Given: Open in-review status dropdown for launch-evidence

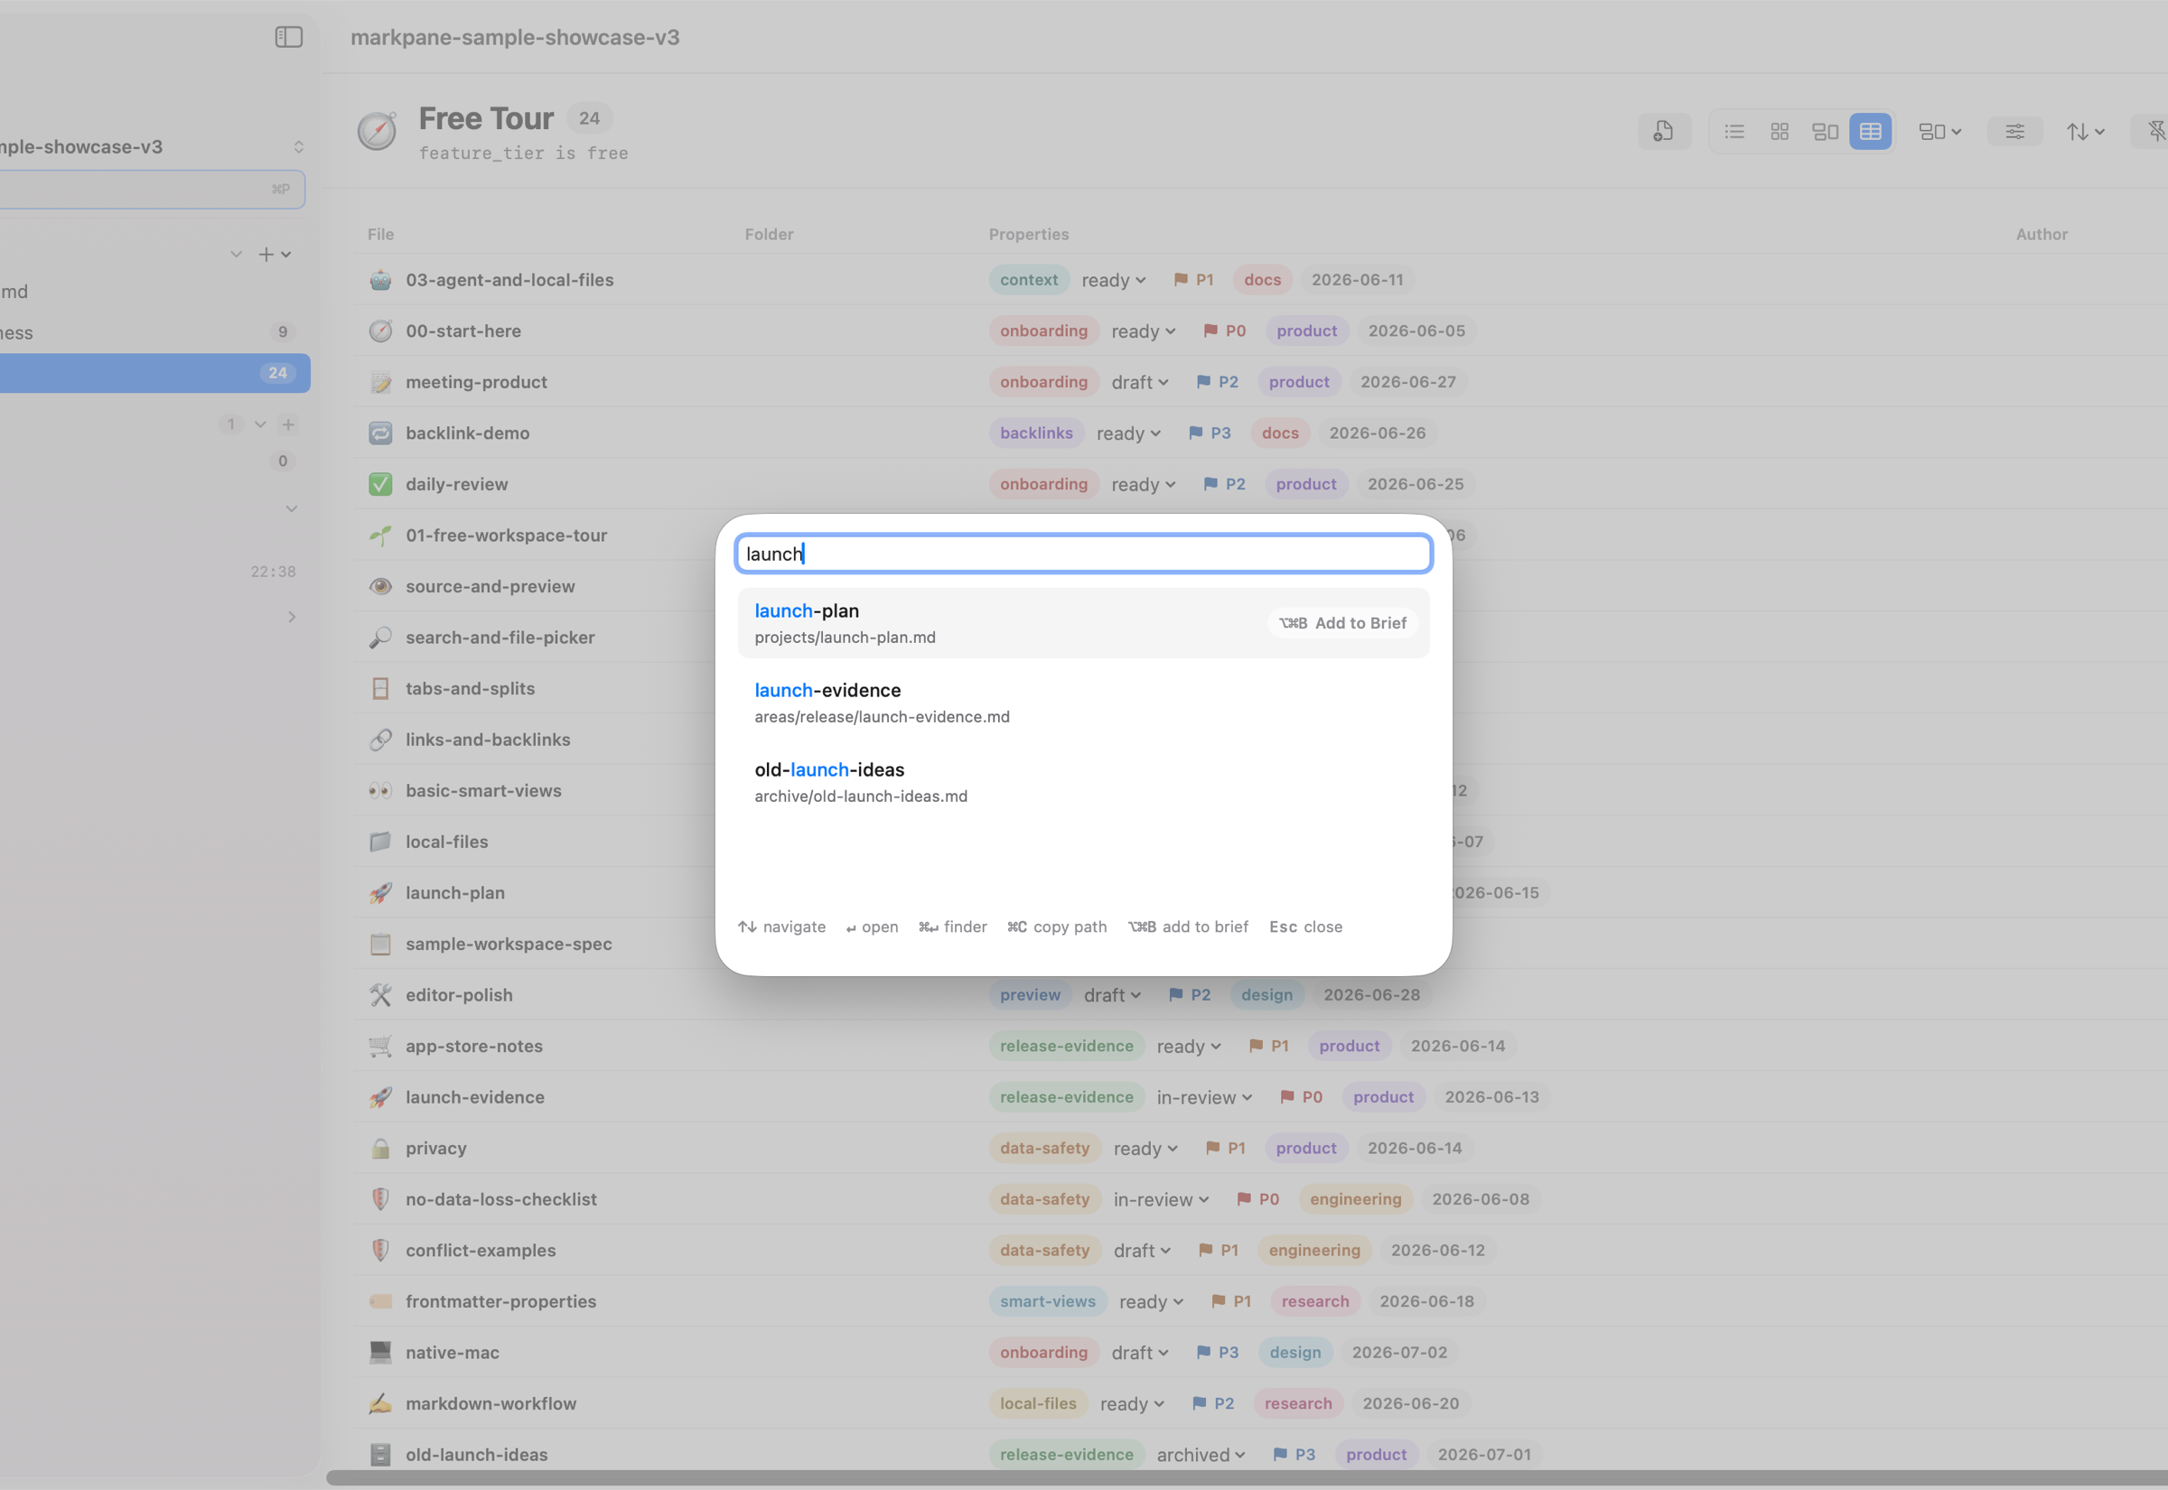Looking at the screenshot, I should 1204,1098.
